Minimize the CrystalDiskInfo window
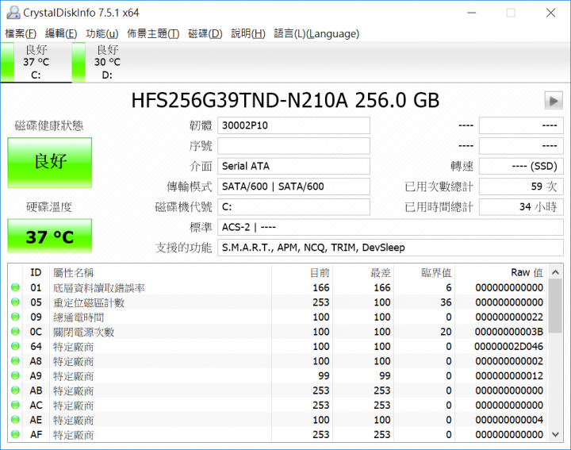The width and height of the screenshot is (571, 450). click(x=472, y=13)
